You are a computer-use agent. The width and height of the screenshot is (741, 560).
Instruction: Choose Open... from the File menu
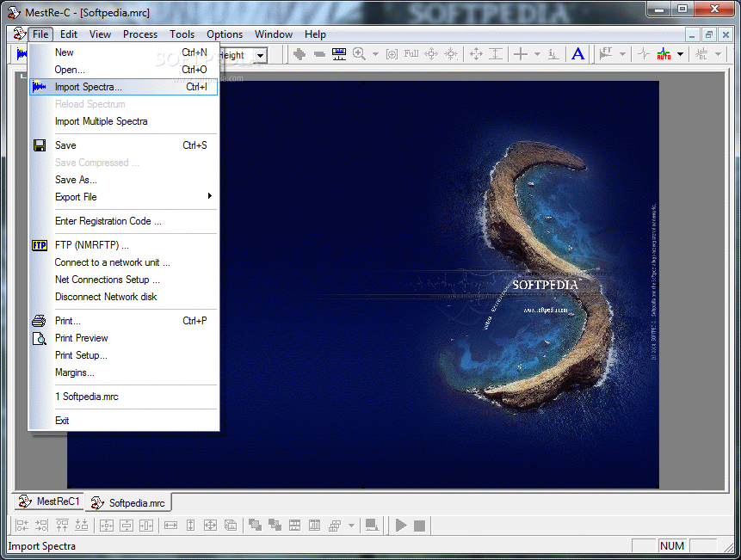point(123,70)
